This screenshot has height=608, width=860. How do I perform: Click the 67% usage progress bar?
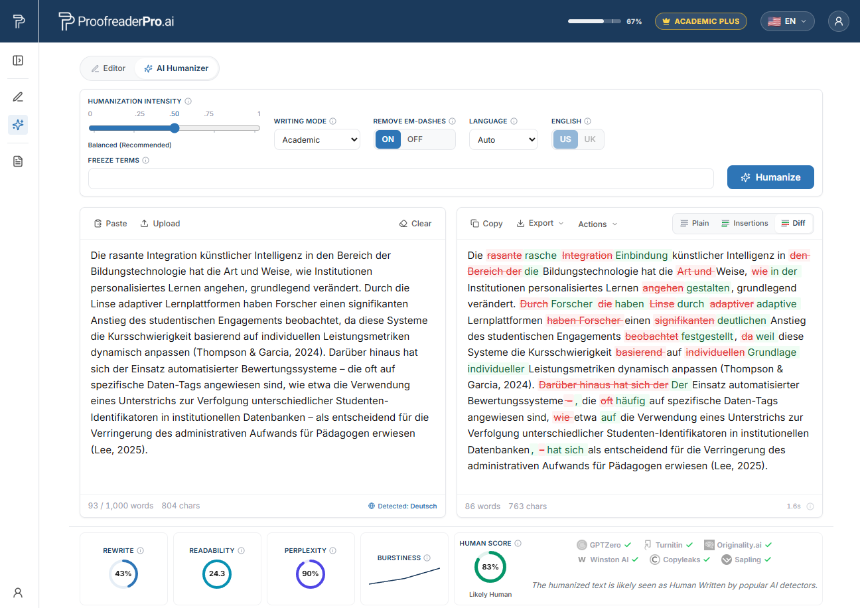click(595, 21)
